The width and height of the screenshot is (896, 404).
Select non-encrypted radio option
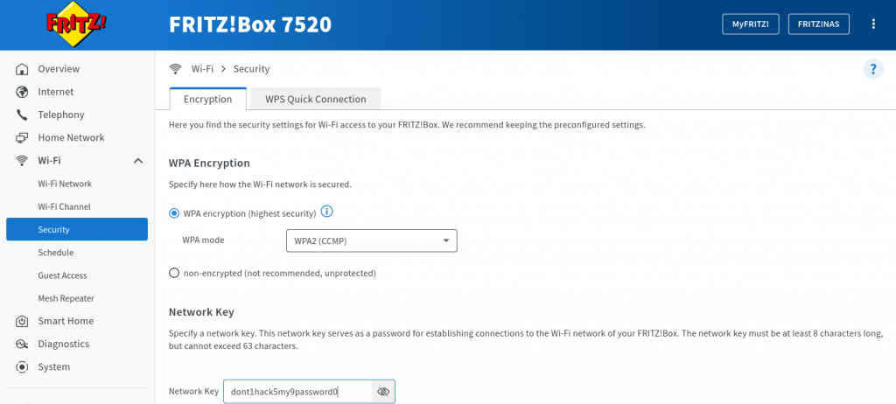click(174, 273)
